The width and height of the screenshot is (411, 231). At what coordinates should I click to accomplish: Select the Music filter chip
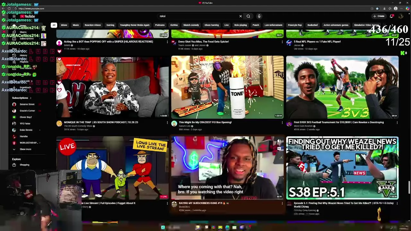click(x=76, y=25)
